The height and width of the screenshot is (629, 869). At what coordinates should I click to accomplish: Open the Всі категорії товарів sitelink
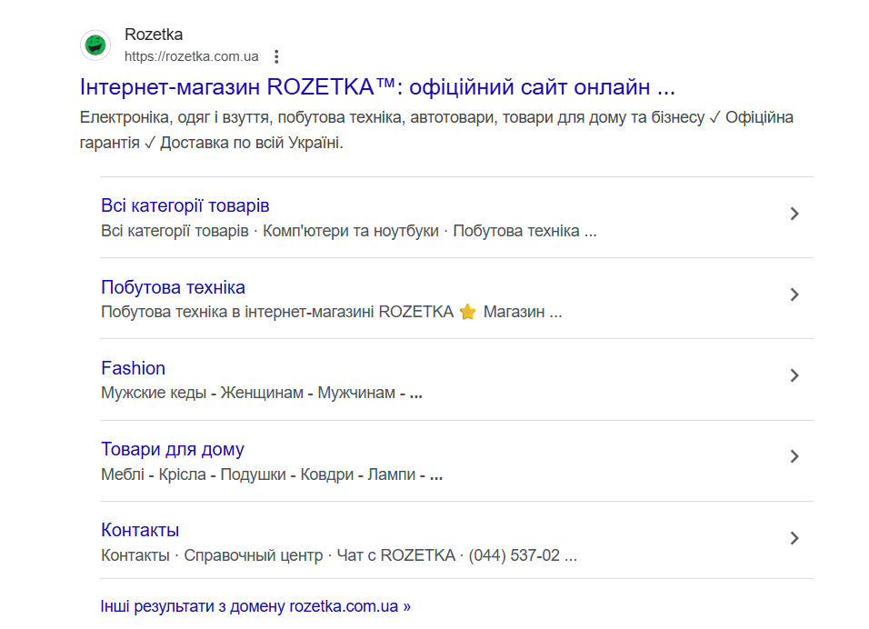point(185,205)
